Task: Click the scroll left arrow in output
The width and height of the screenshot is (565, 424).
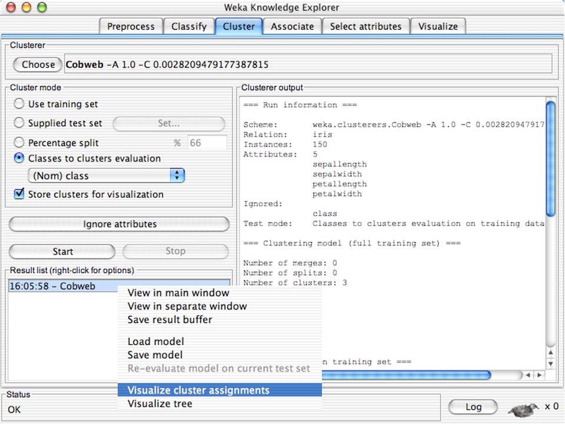Action: [528, 375]
